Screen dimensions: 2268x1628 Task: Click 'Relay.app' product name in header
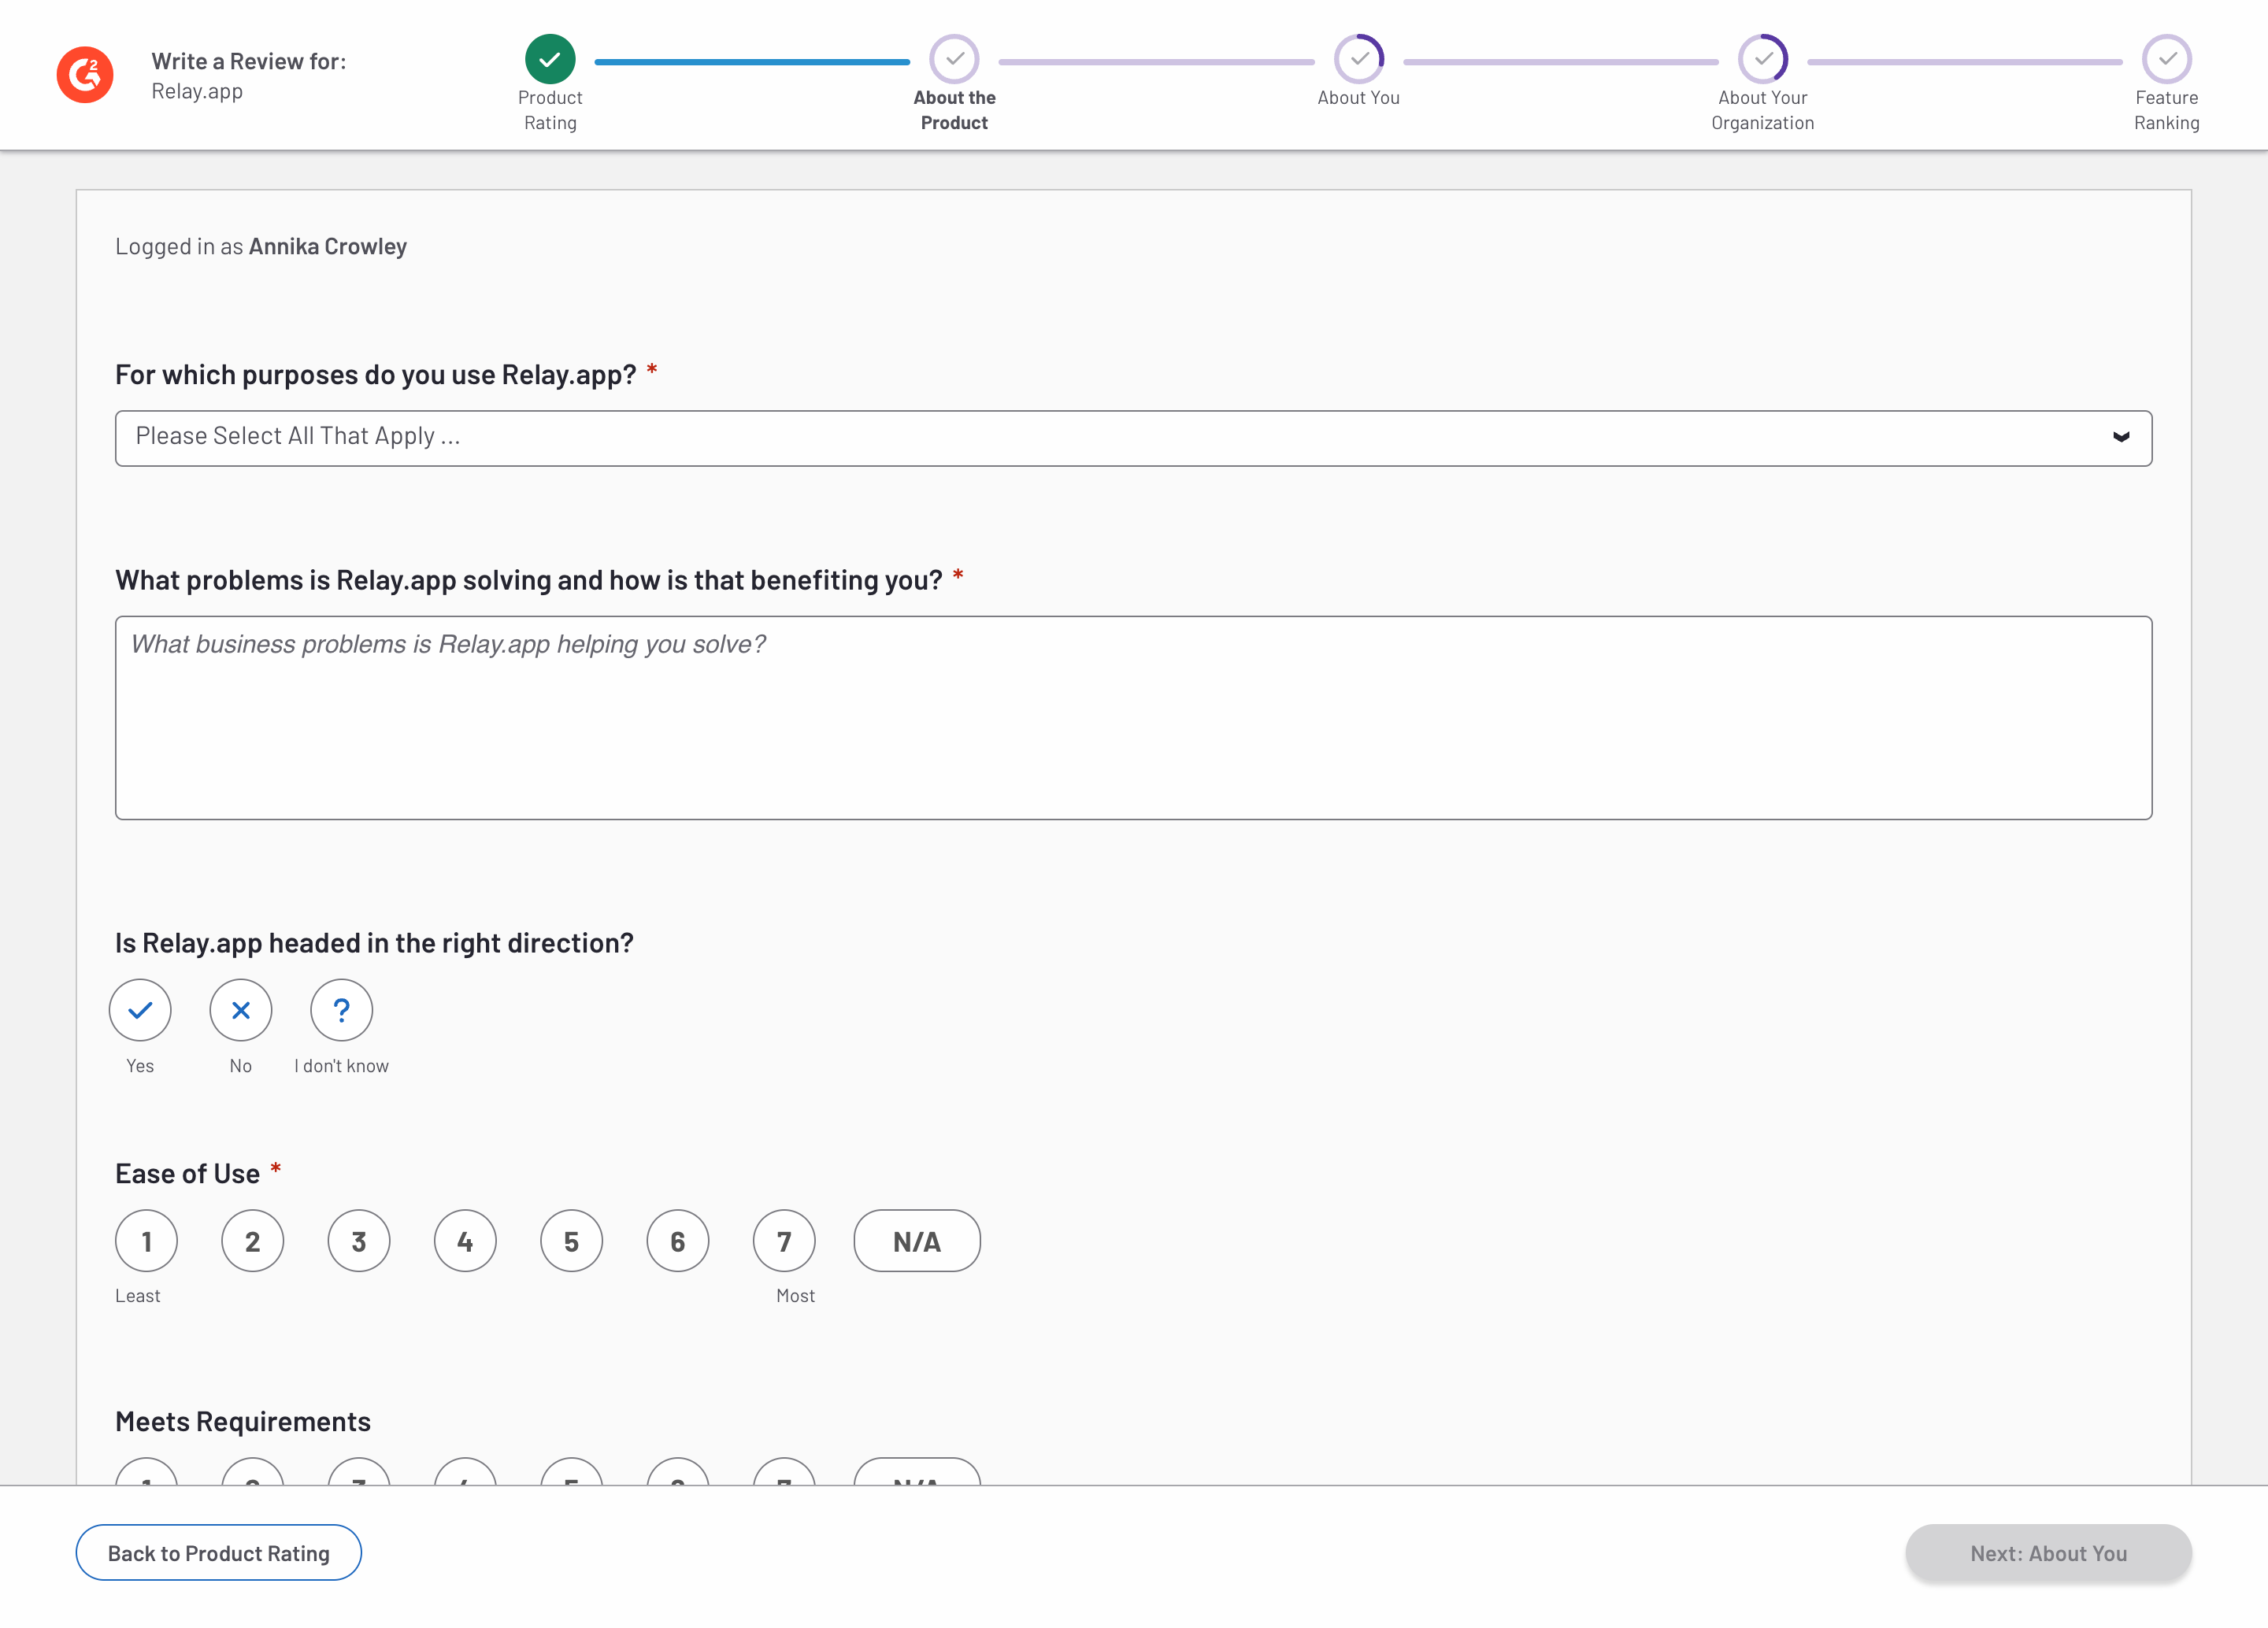[x=197, y=91]
